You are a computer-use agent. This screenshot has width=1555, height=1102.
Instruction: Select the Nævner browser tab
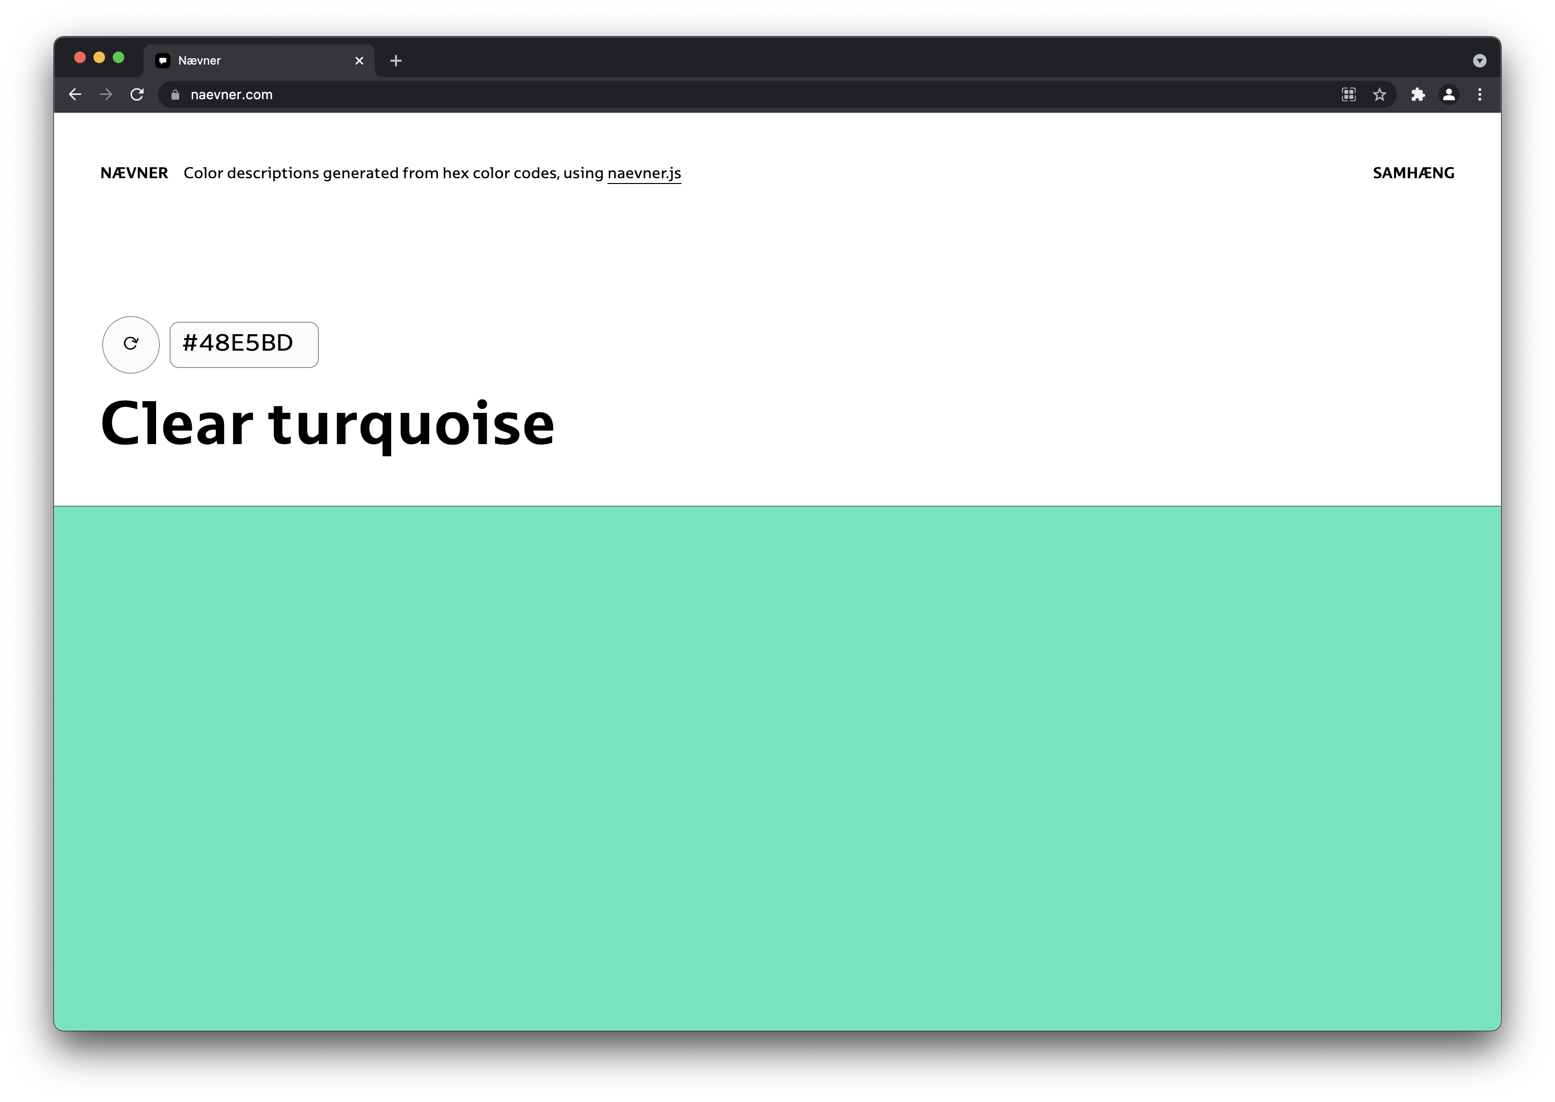251,60
